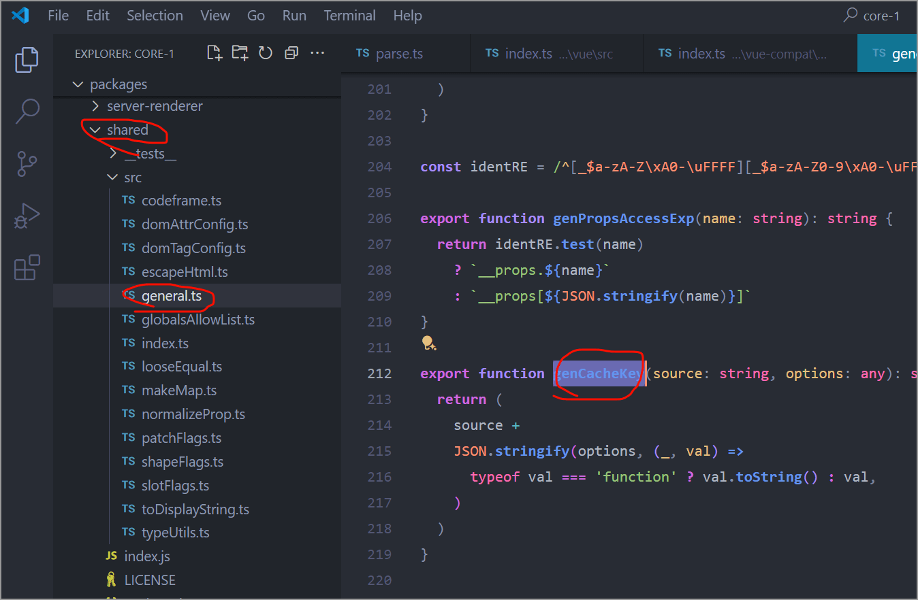This screenshot has width=918, height=600.
Task: Open the File menu
Action: pos(58,15)
